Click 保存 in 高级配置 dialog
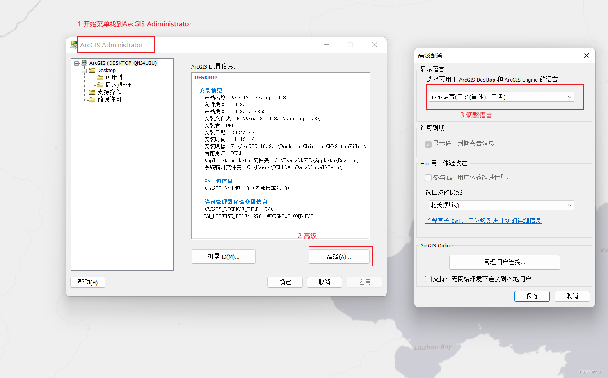608x378 pixels. (x=532, y=296)
